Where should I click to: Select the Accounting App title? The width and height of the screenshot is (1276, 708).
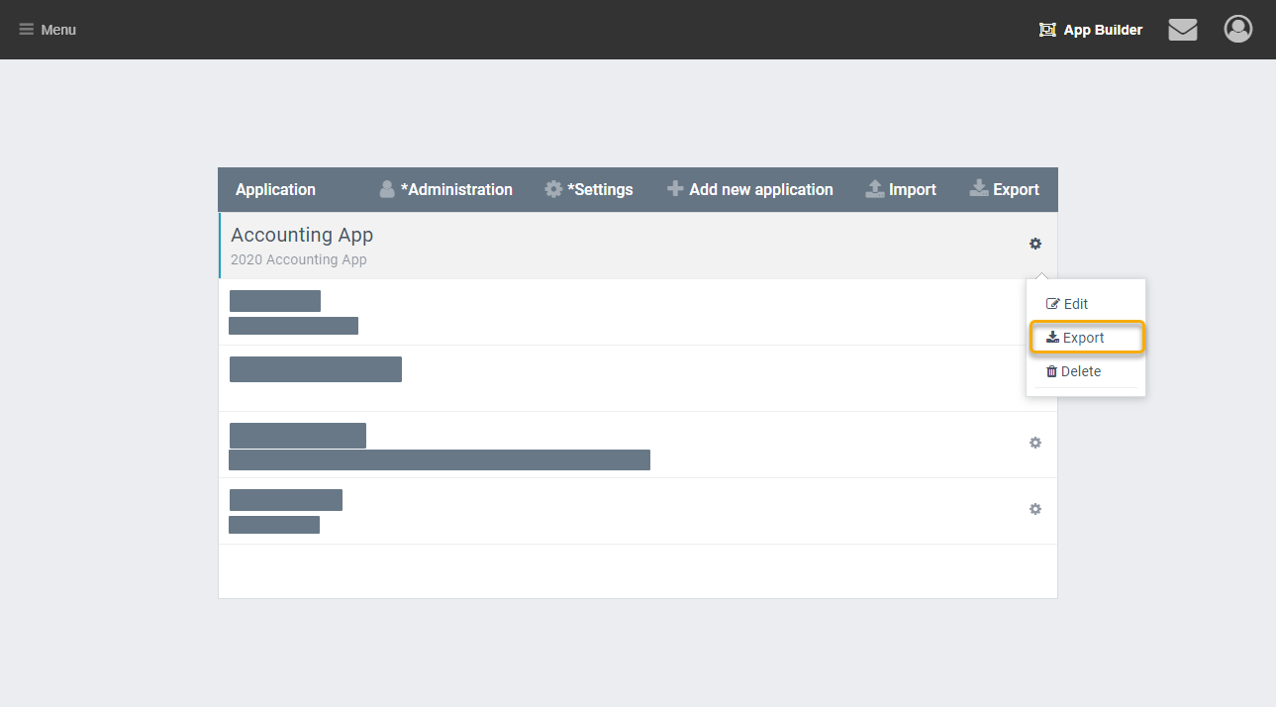pyautogui.click(x=302, y=235)
